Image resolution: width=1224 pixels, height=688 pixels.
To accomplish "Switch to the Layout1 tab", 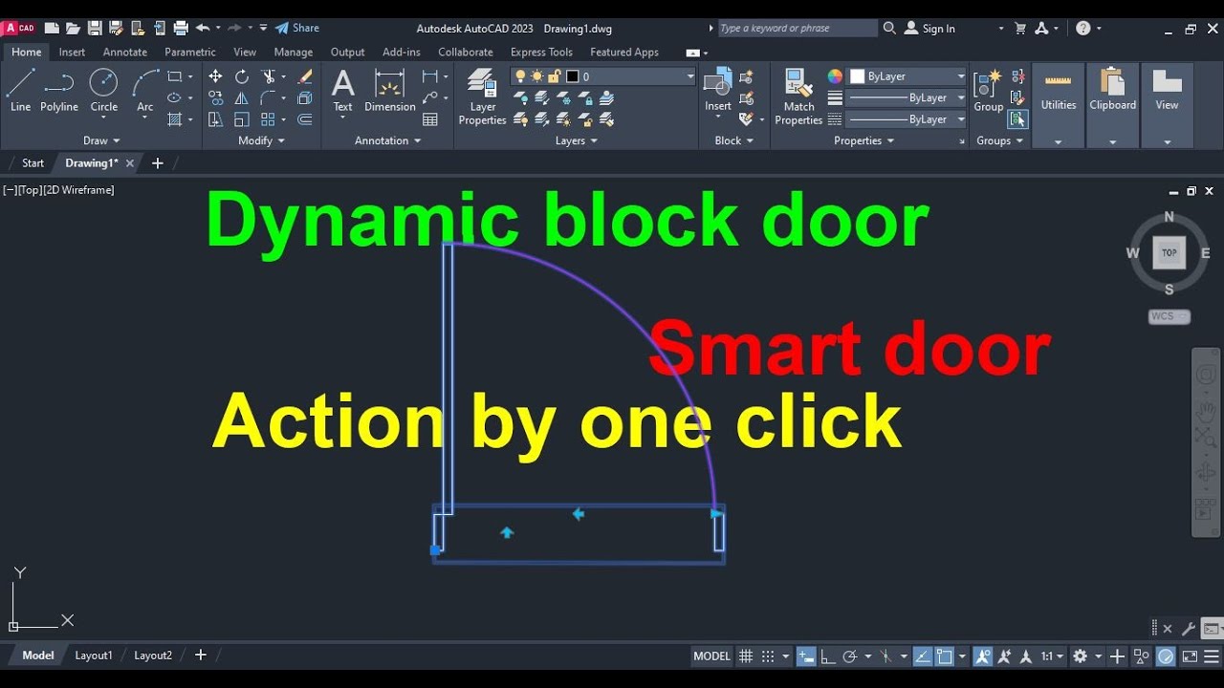I will [x=94, y=656].
